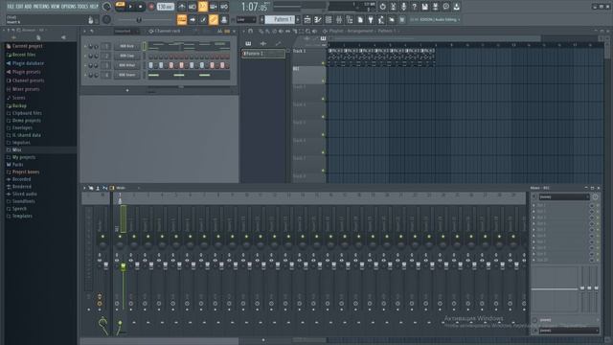Open the TOOLS menu
The height and width of the screenshot is (345, 613).
(x=82, y=7)
